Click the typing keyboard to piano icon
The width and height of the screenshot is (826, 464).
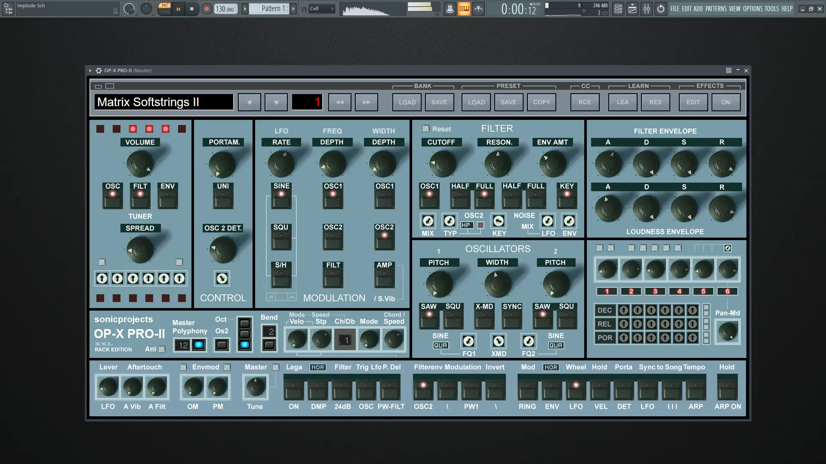(x=464, y=9)
